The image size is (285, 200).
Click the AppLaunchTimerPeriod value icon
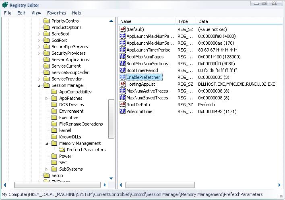tap(123, 49)
